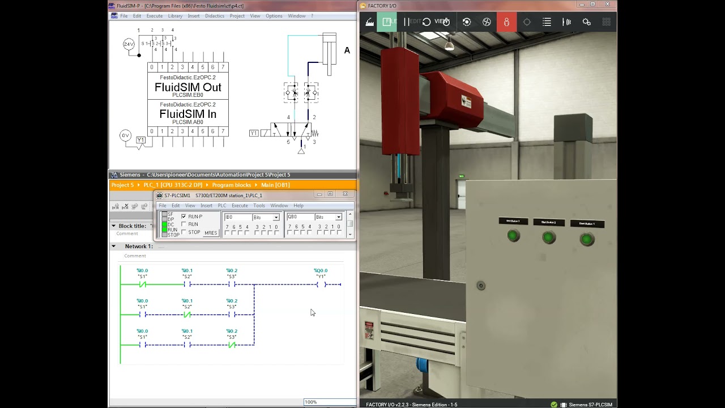
Task: Click the crosshair target icon in Factory I/O toolbar
Action: [527, 22]
